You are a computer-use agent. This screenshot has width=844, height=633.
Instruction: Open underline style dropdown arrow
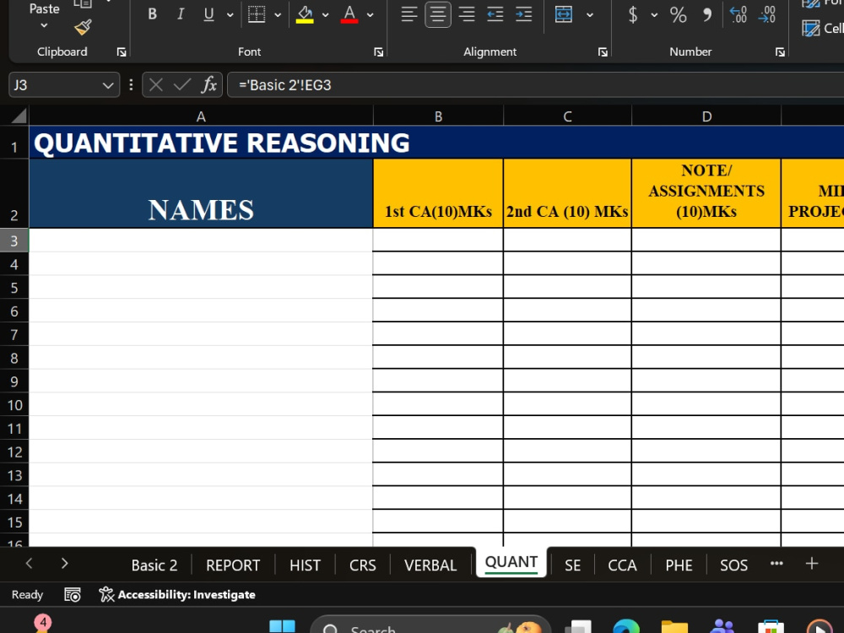pos(230,15)
